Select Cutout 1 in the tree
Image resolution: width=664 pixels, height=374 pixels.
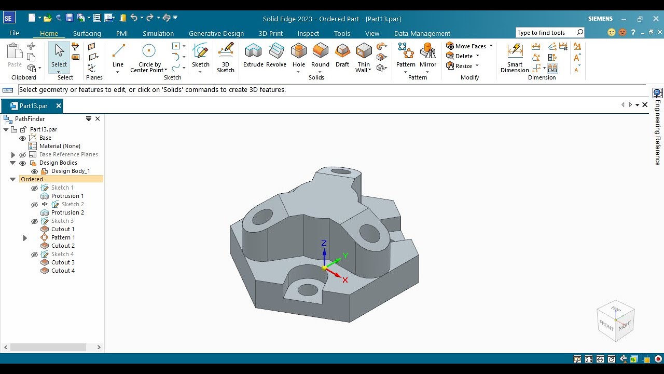(63, 229)
